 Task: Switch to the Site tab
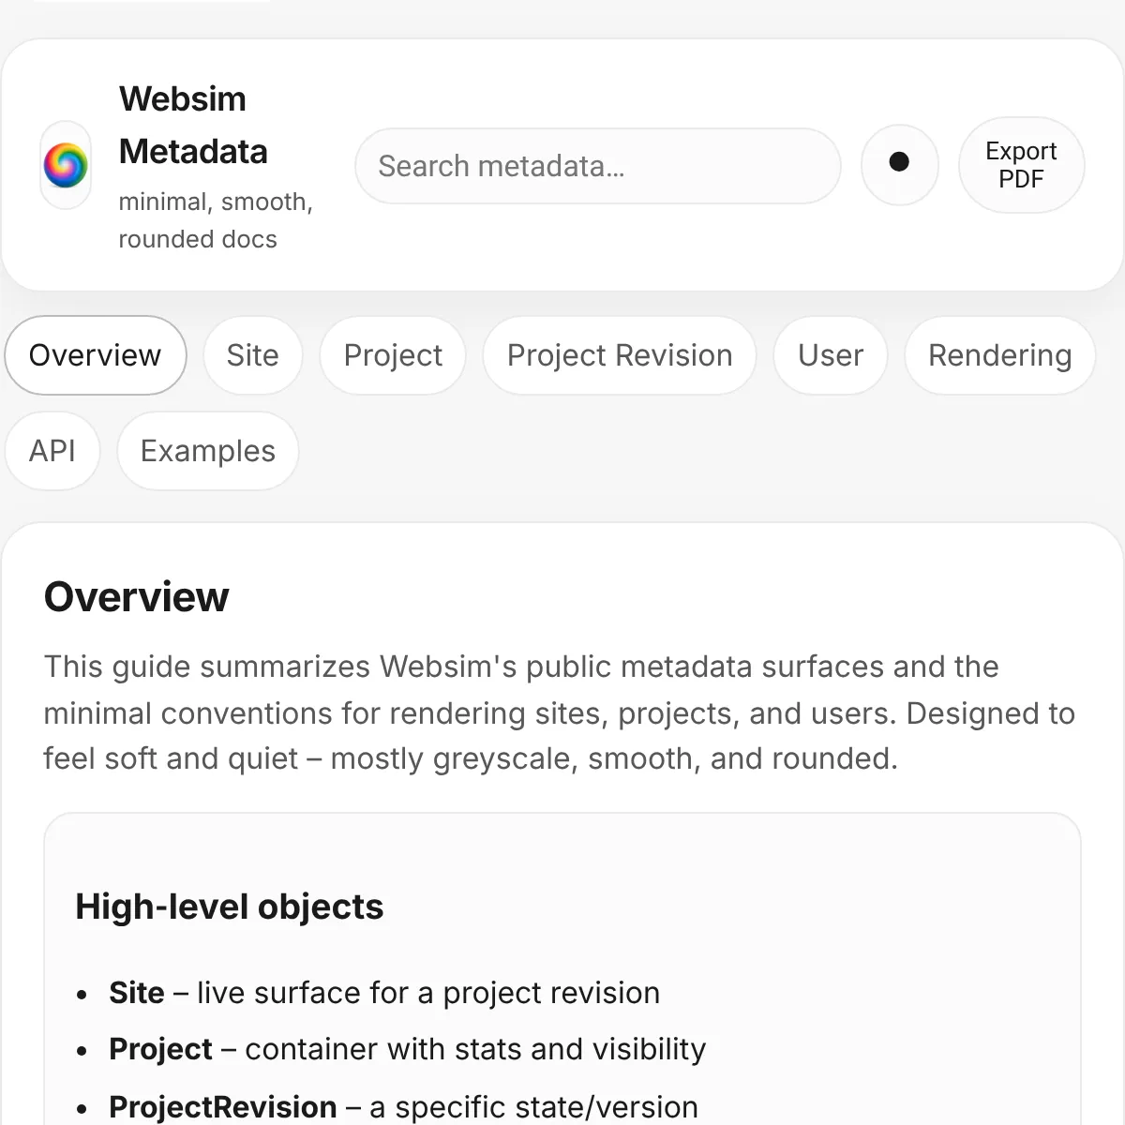pyautogui.click(x=253, y=355)
